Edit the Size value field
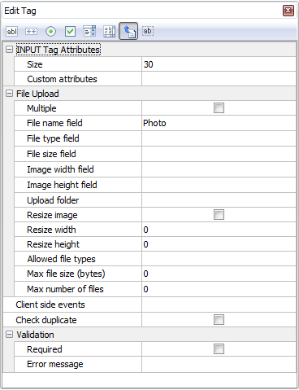 coord(219,64)
